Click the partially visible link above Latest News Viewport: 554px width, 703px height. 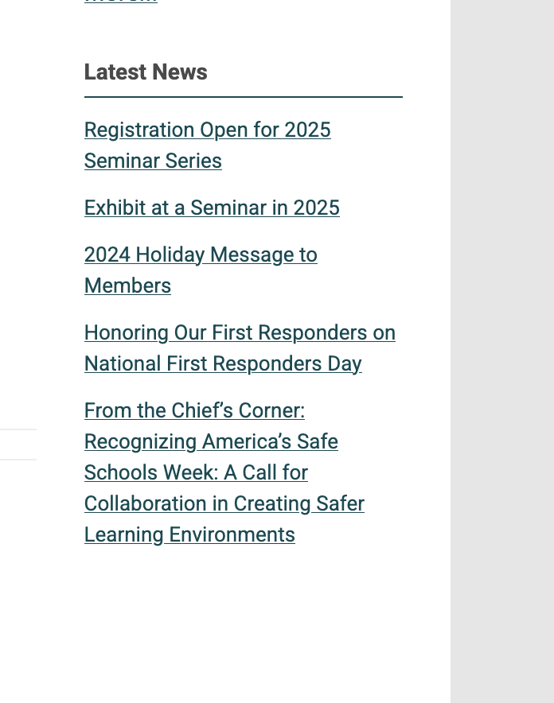pyautogui.click(x=121, y=2)
